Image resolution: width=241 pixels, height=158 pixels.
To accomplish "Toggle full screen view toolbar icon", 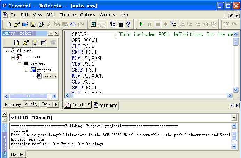I will click(x=101, y=24).
